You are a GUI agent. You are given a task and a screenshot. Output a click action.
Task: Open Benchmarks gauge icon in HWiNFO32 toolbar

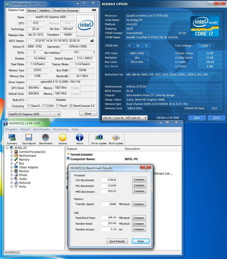point(46,139)
